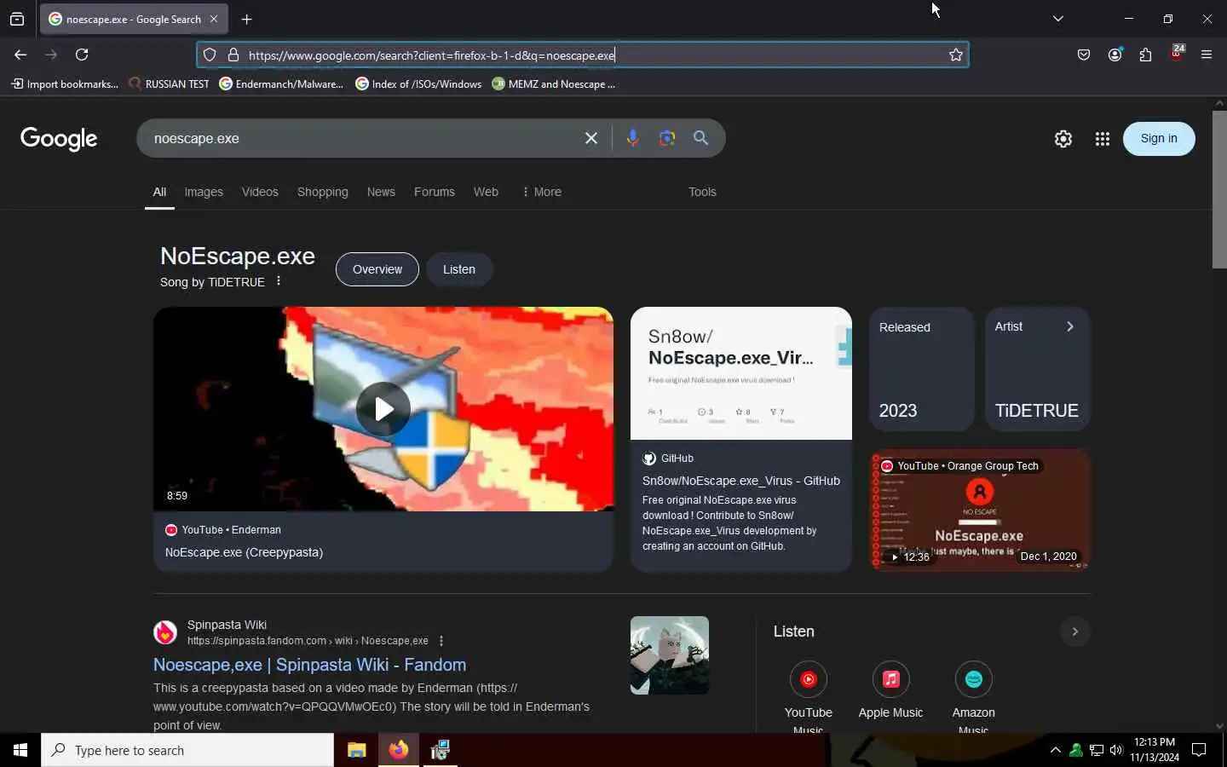Open Firefox View tab list icon
Screen dimensions: 1227x767
[x=17, y=19]
